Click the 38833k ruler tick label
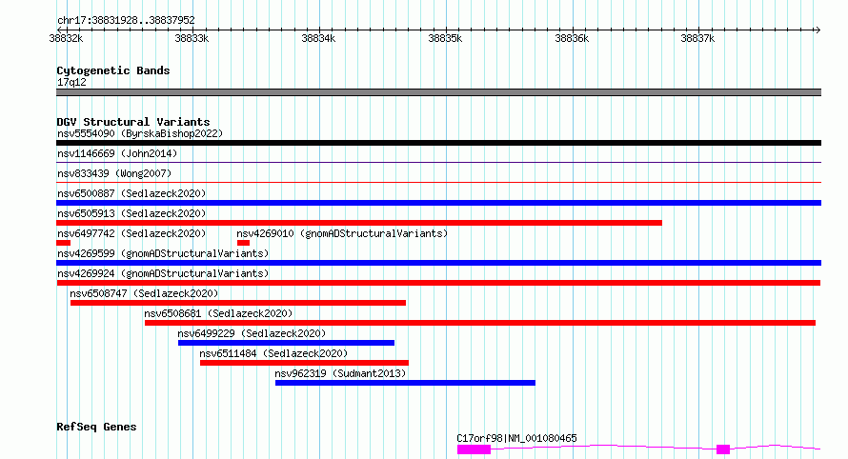 (x=192, y=38)
